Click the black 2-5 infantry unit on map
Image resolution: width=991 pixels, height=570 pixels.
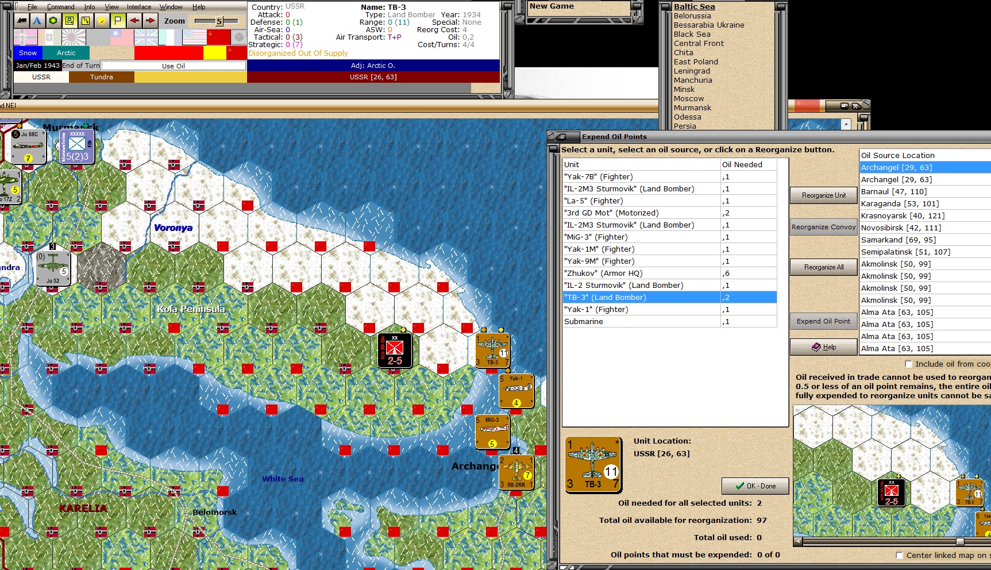(395, 351)
